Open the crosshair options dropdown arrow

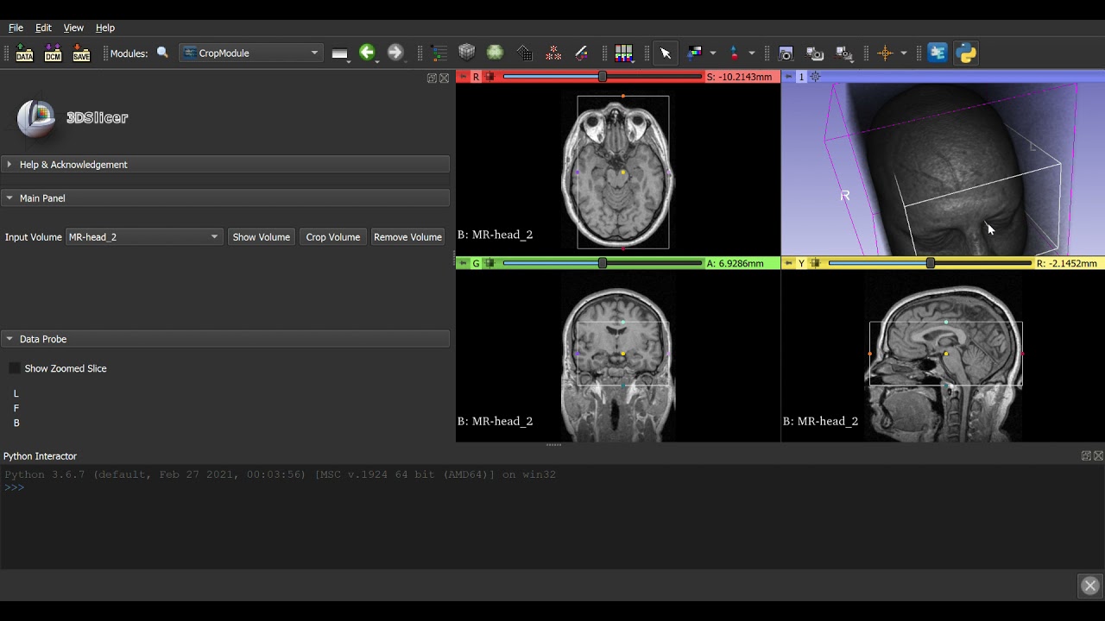tap(904, 53)
